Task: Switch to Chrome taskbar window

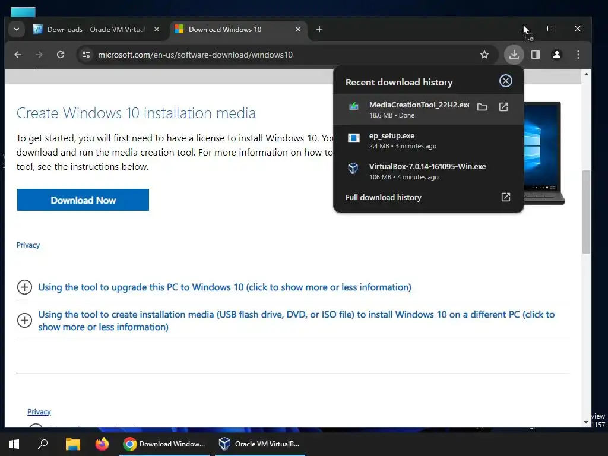Action: pos(164,444)
